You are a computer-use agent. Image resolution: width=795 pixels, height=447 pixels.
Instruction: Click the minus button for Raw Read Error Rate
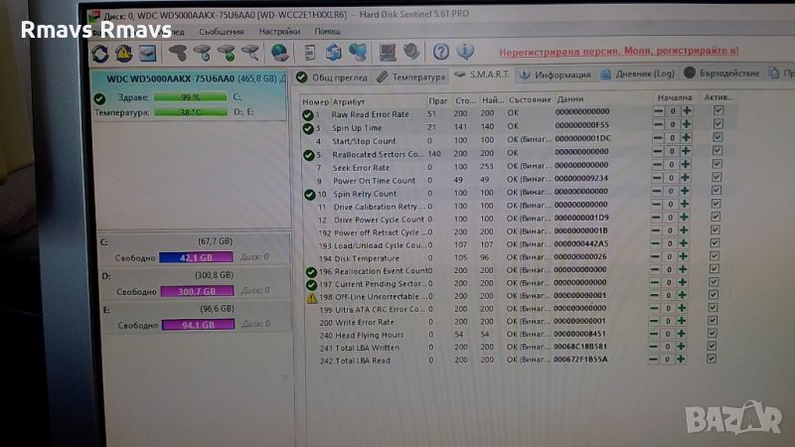658,113
